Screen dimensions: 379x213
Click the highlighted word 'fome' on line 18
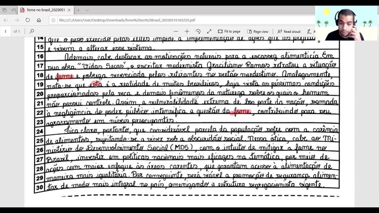pos(65,76)
